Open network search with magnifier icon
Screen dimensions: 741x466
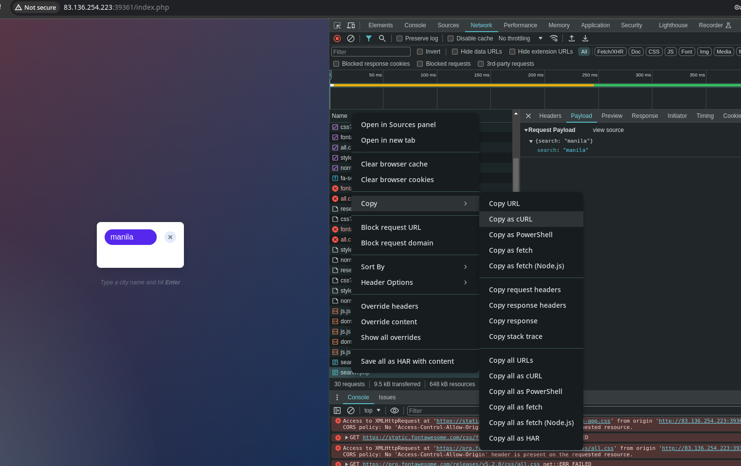382,38
